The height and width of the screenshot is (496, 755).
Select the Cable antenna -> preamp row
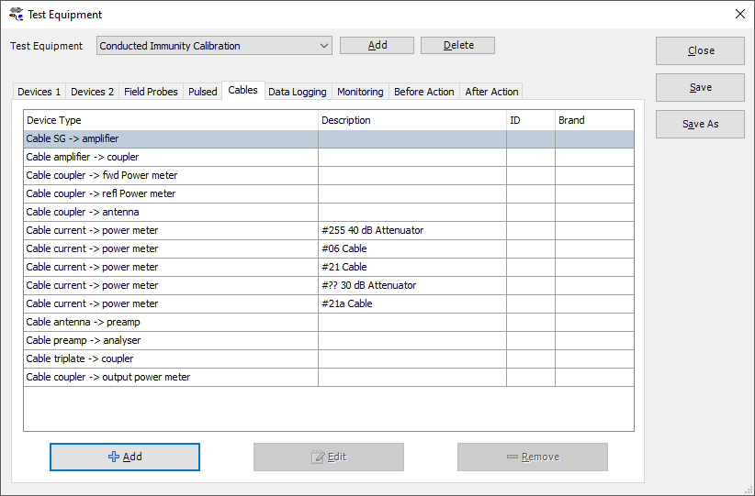point(329,322)
